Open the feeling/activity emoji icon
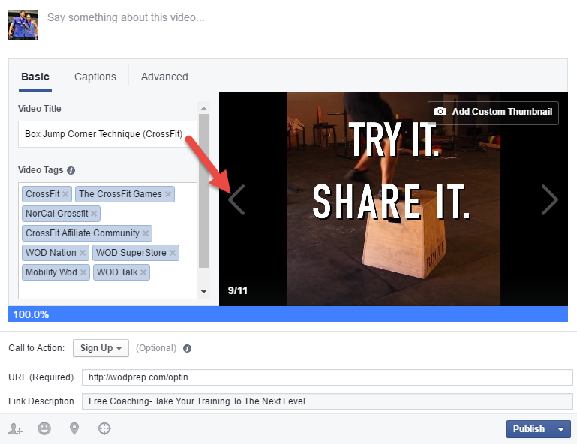Screen dimensions: 577x444 tap(44, 428)
